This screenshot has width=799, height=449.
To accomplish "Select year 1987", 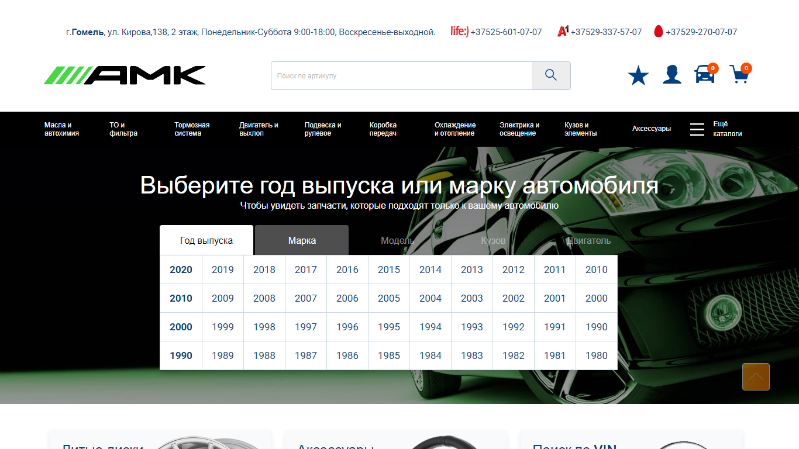I will pyautogui.click(x=305, y=355).
